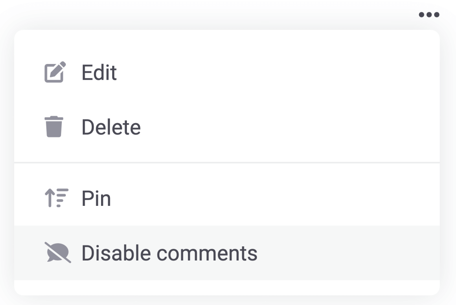Open the three-dot more options menu

[x=429, y=15]
